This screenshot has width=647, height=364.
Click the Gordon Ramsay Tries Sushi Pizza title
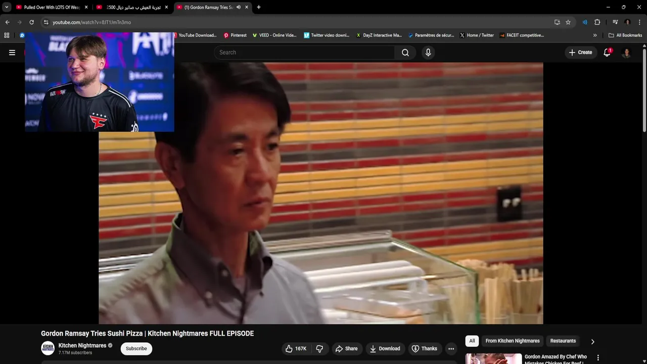point(147,334)
